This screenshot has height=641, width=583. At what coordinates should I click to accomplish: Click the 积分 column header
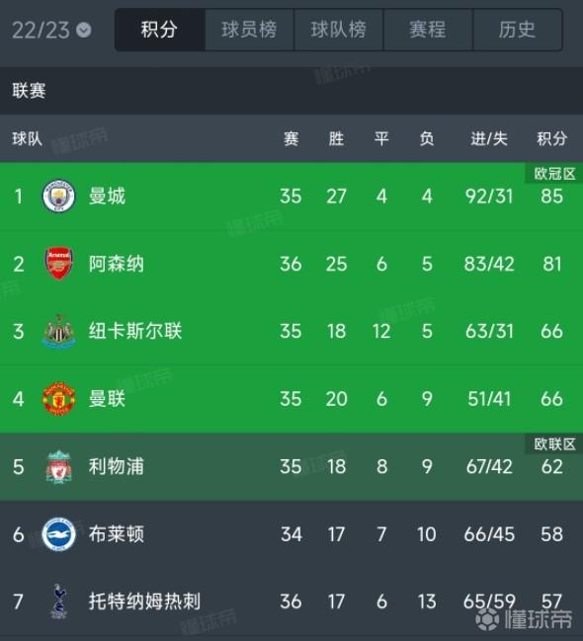coord(552,138)
